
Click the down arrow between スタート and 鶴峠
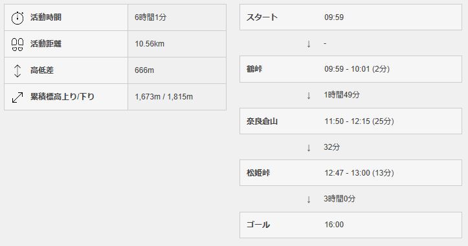pyautogui.click(x=309, y=44)
